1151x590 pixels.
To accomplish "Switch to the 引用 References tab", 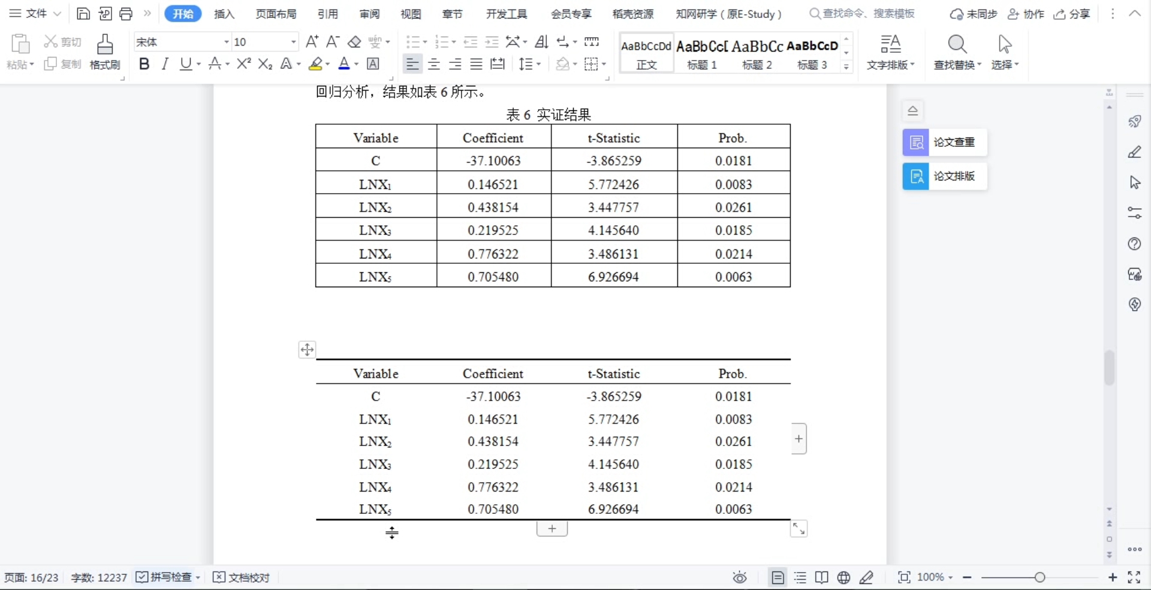I will click(x=327, y=14).
